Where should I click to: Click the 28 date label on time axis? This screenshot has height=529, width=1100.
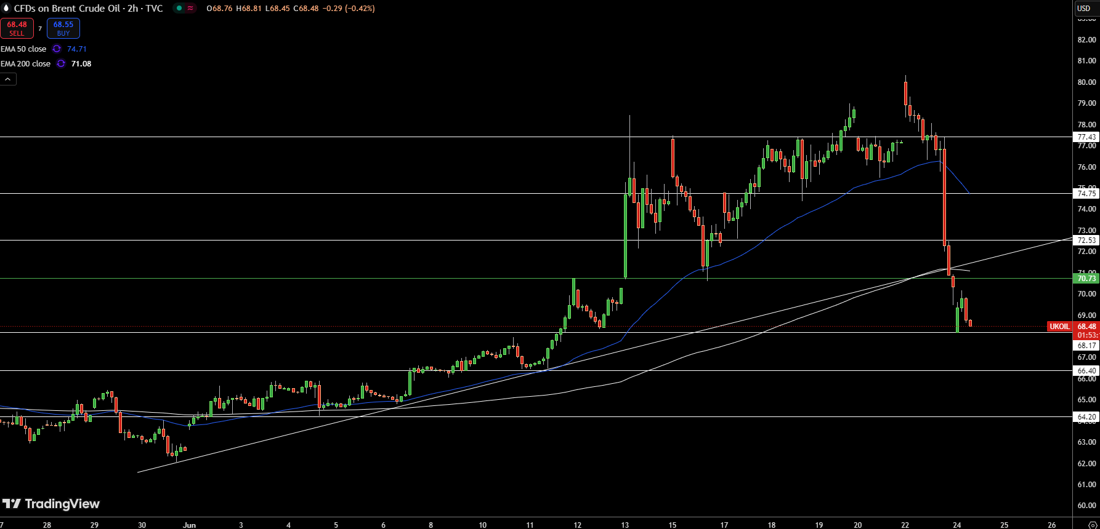coord(47,525)
